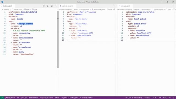The height and width of the screenshot is (99, 176).
Task: Split the twitter.yaml editor to the right
Action: pos(51,6)
